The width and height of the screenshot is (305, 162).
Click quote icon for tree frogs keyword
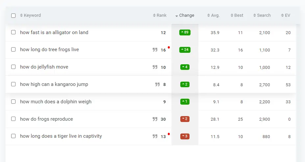click(x=155, y=50)
